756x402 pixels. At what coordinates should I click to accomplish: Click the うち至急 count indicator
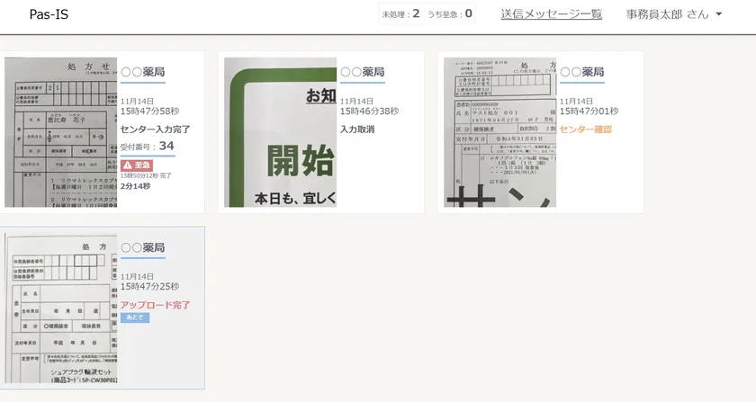(449, 14)
